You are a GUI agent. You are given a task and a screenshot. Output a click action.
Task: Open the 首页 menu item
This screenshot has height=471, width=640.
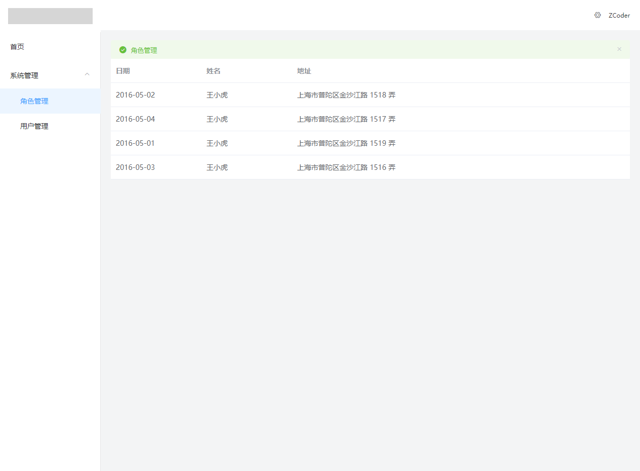click(x=50, y=47)
